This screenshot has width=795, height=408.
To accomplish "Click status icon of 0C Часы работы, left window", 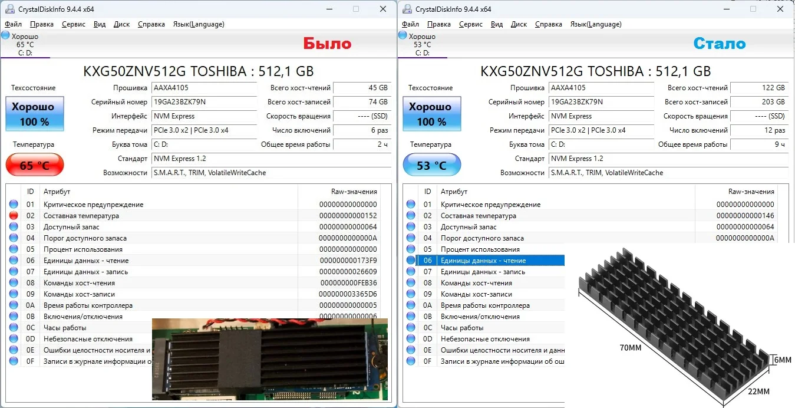I will point(14,328).
